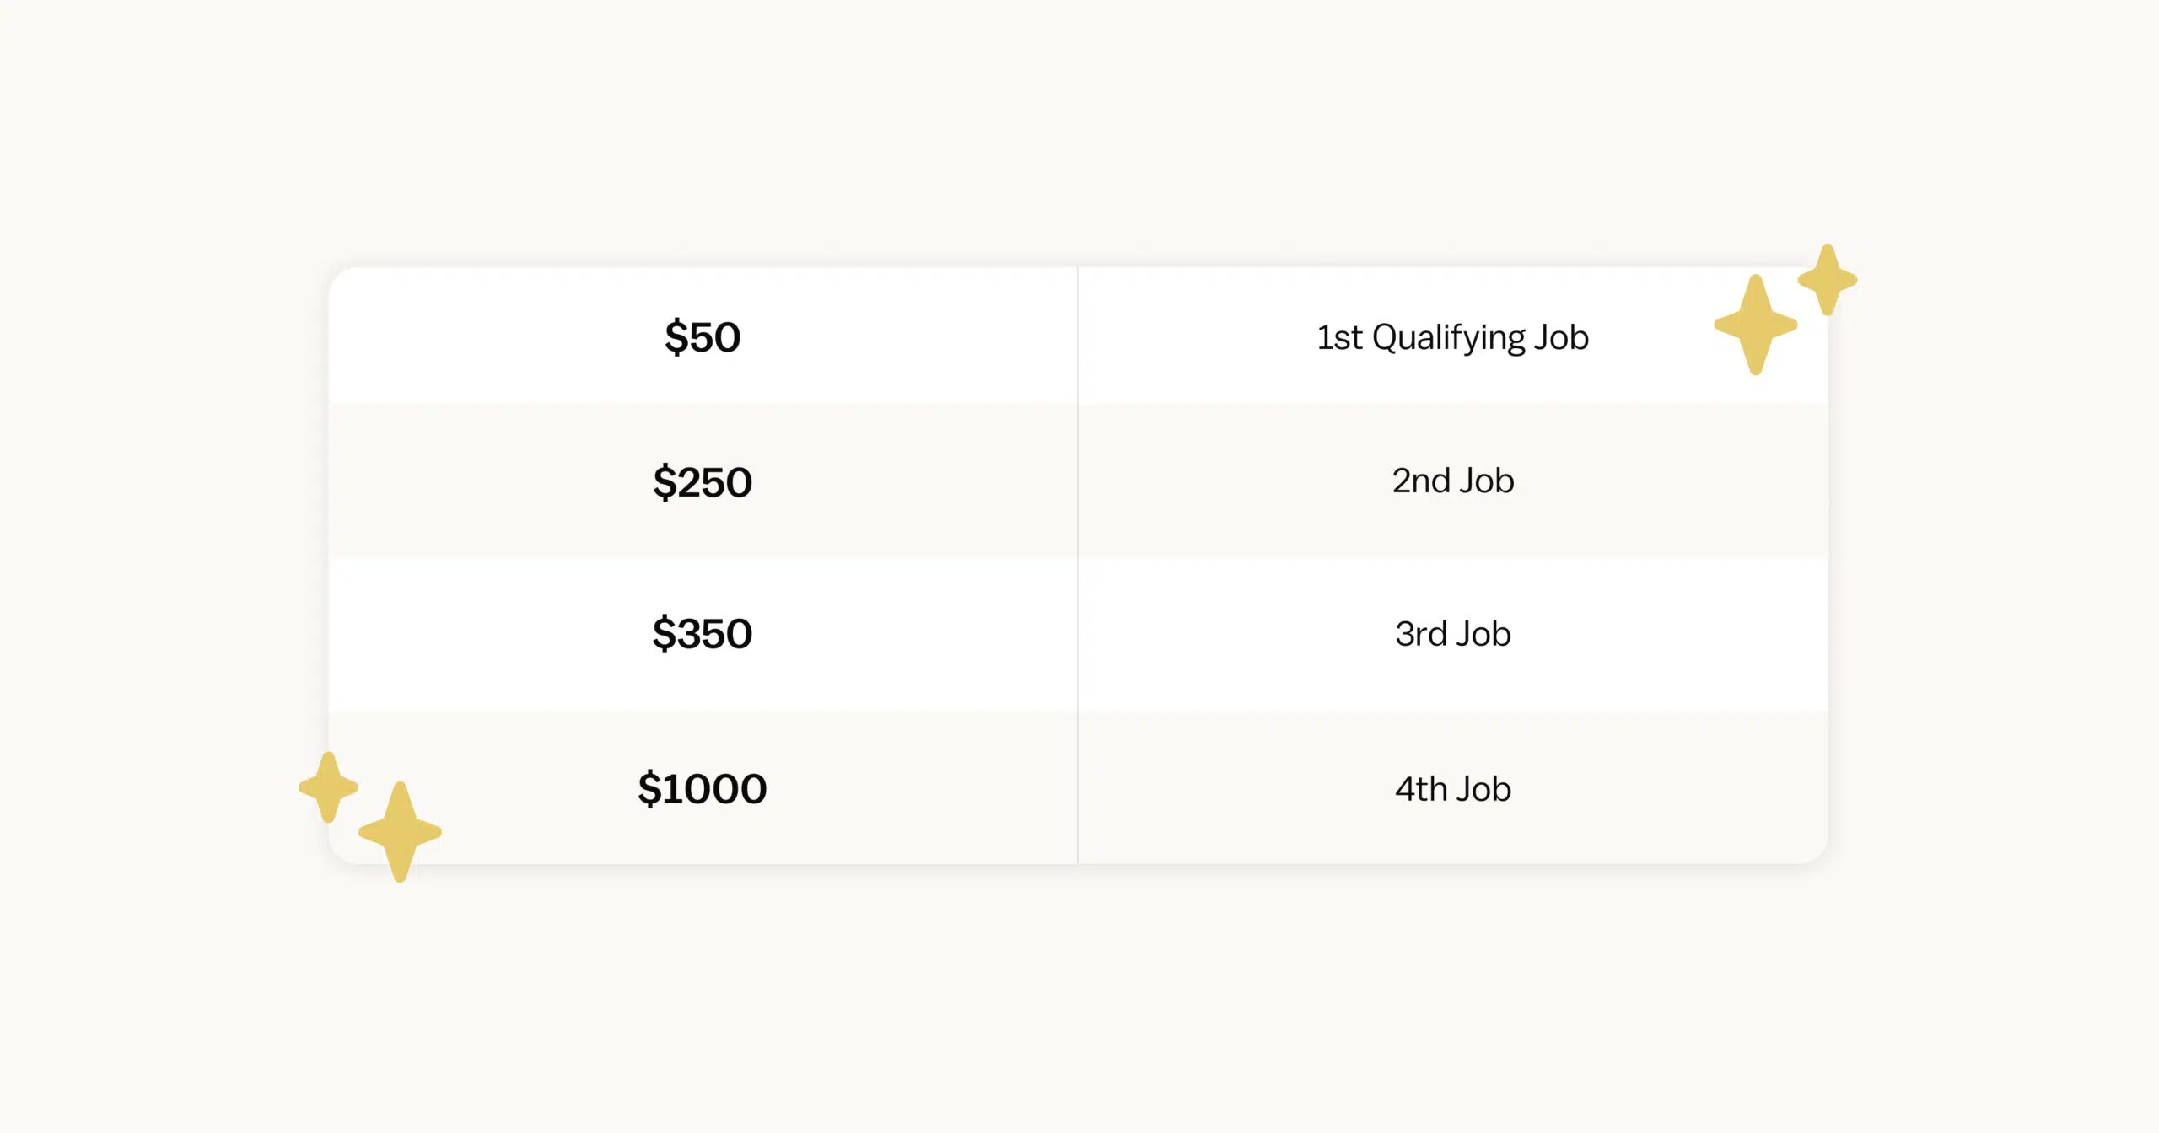
Task: Click the 2nd ordinal in second row
Action: tap(1421, 481)
